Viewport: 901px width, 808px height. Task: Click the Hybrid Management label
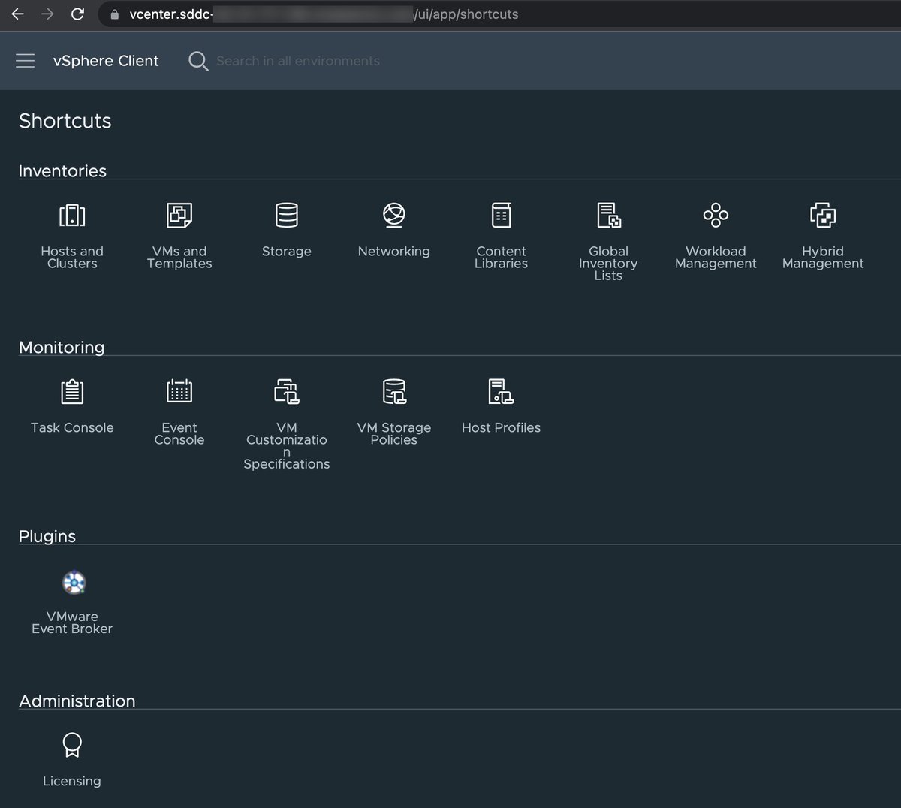click(823, 258)
